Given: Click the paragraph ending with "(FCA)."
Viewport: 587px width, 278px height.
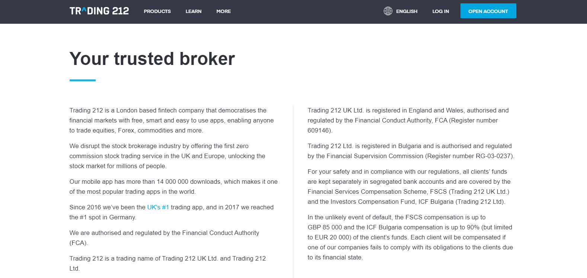Looking at the screenshot, I should coord(164,238).
